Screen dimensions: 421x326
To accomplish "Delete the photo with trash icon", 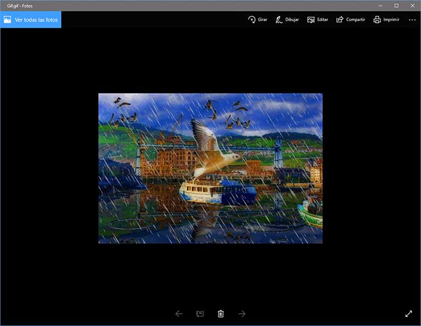I will click(x=221, y=313).
